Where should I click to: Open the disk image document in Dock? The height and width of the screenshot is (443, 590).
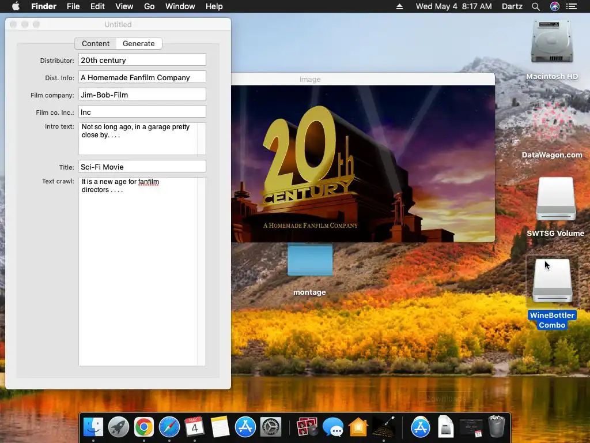(446, 427)
